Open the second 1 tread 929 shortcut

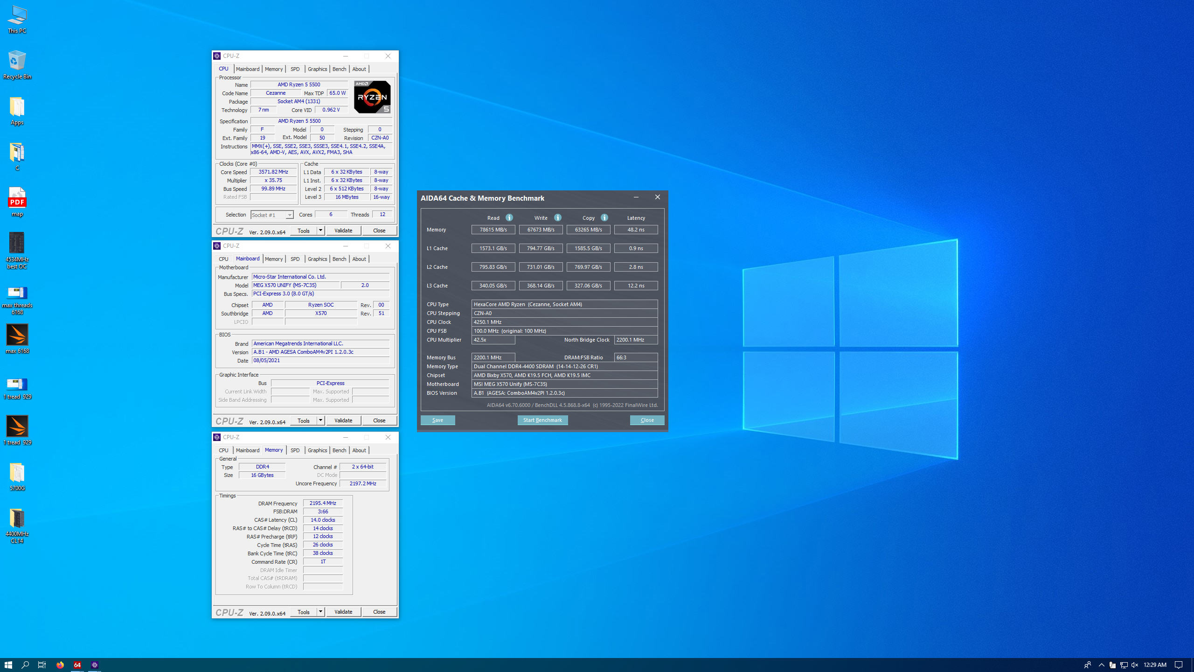(17, 430)
